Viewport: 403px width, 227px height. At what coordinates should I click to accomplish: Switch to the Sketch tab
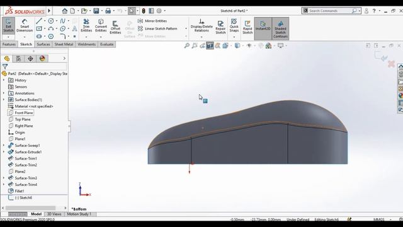coord(26,44)
